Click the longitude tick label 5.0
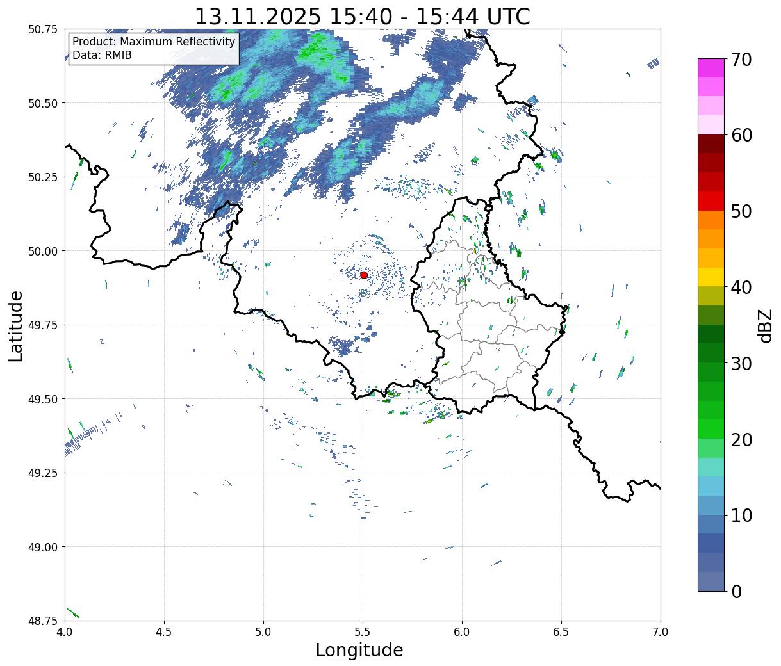781x666 pixels. [x=263, y=632]
